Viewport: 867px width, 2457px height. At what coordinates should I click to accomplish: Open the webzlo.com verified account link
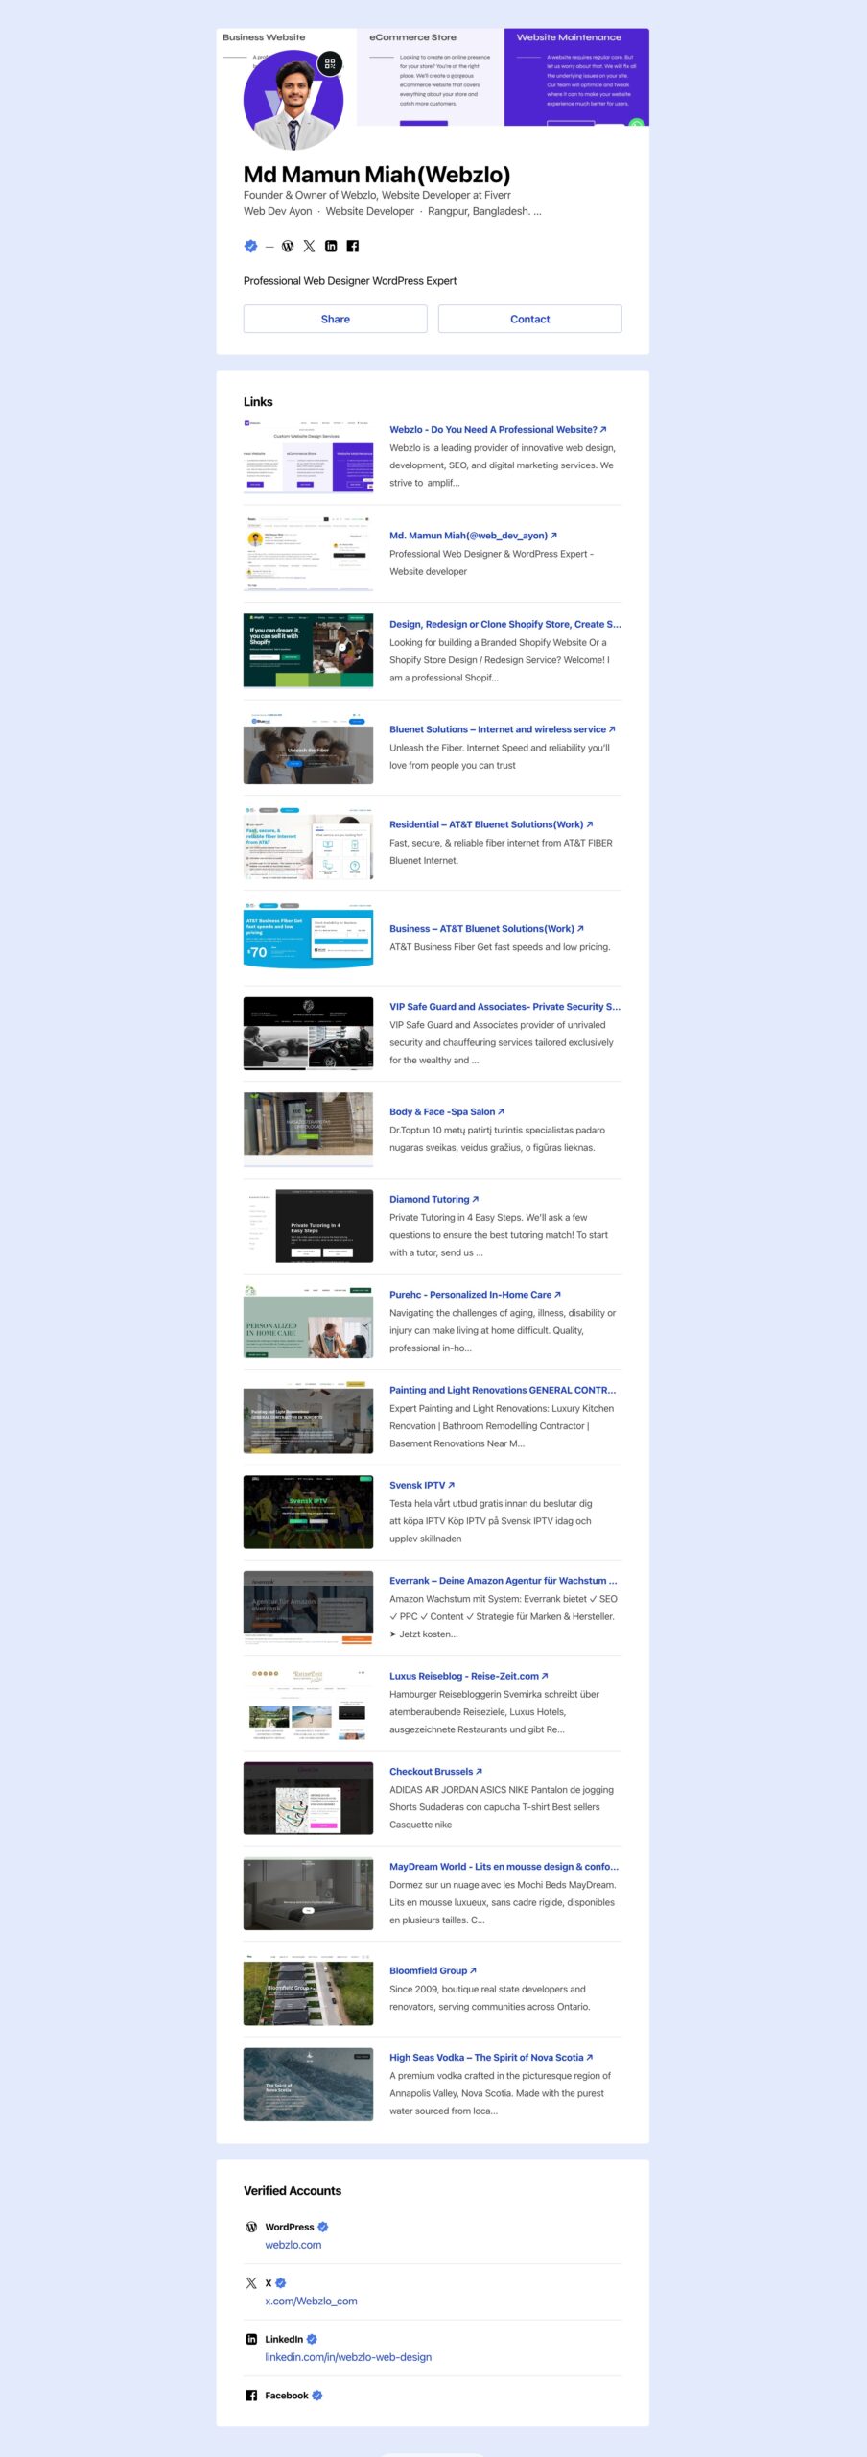coord(293,2245)
